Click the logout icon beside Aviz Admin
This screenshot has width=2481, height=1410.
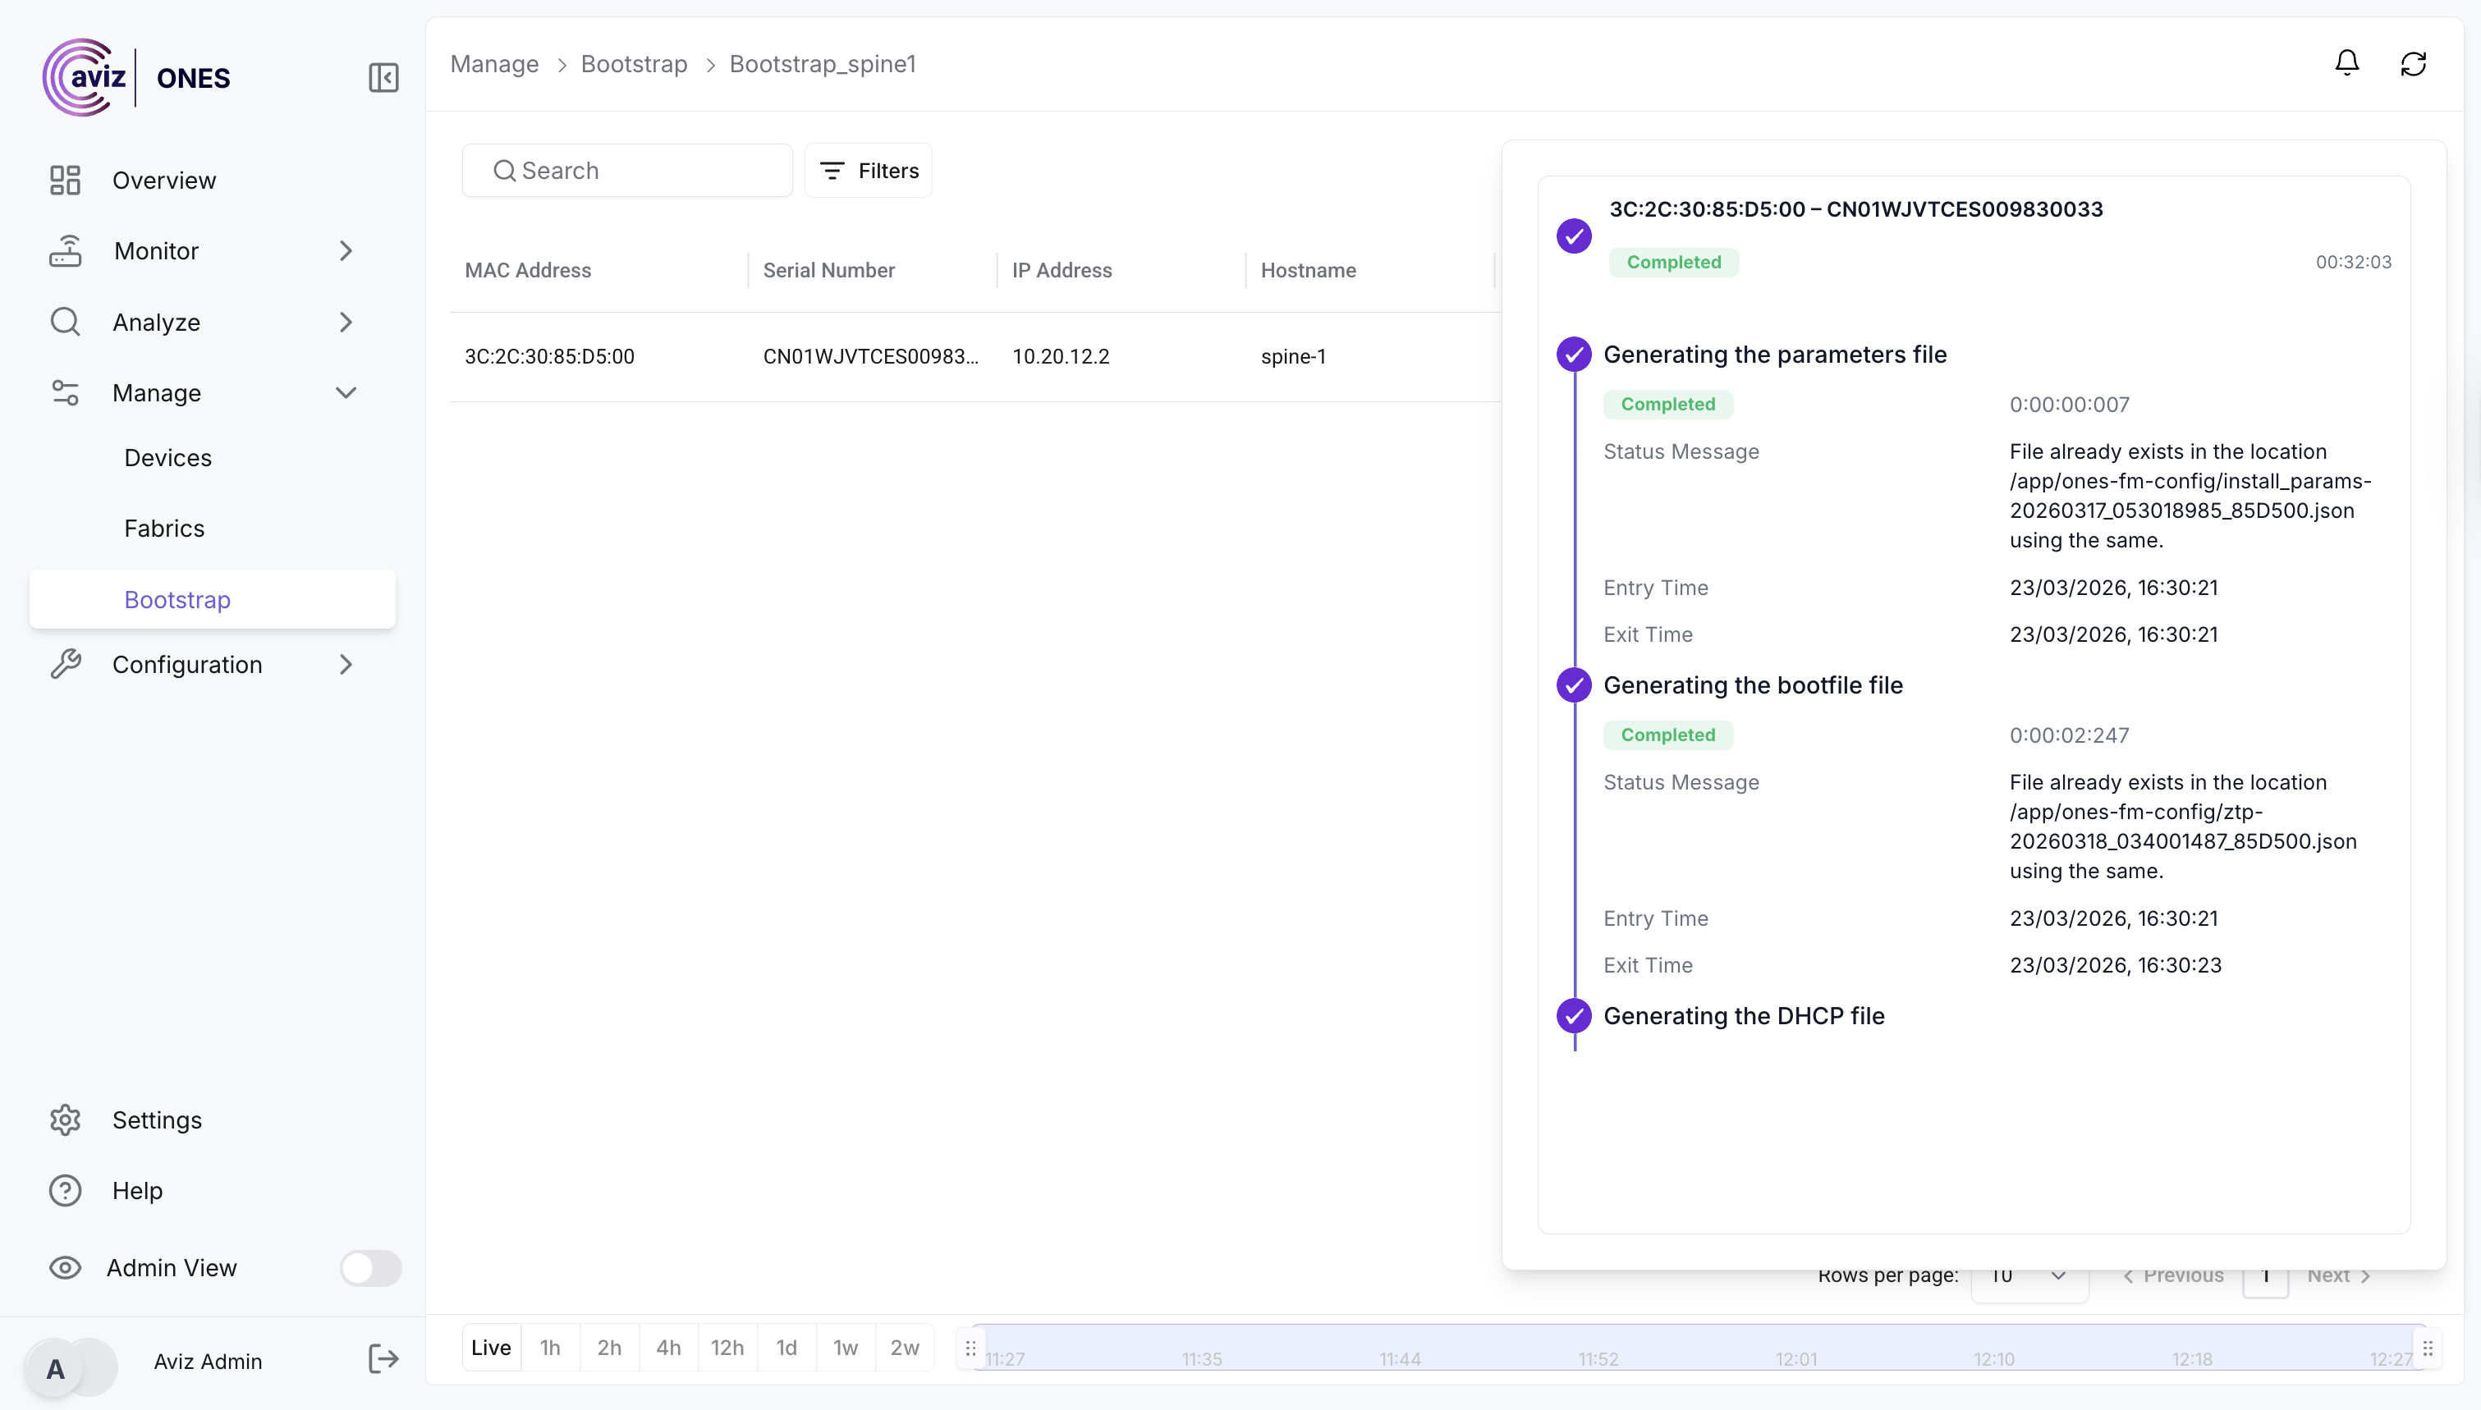click(x=383, y=1360)
